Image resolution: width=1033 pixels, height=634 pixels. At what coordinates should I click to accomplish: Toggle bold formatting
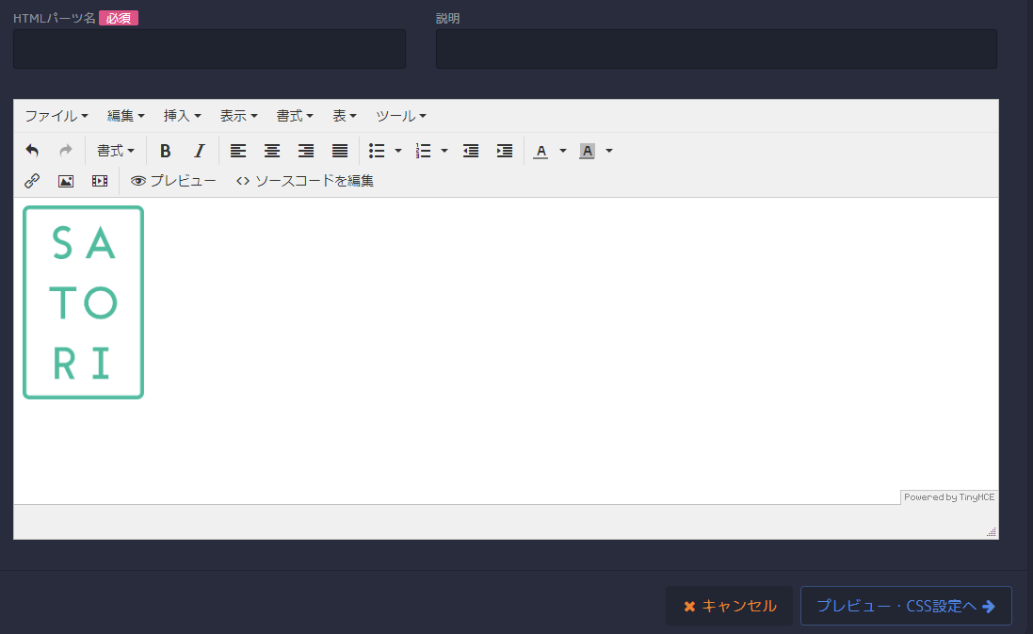click(x=166, y=151)
